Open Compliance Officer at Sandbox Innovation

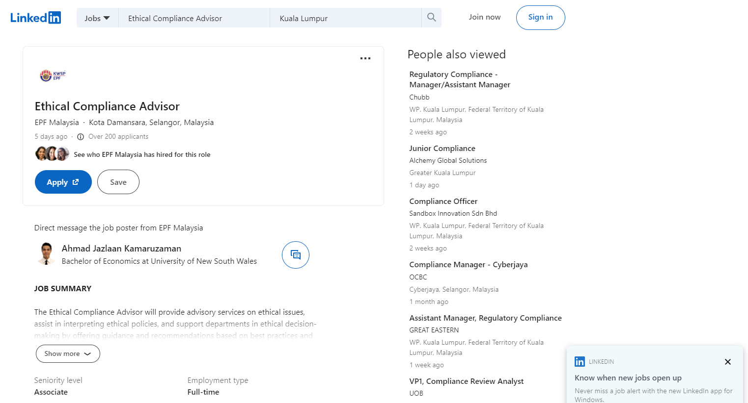pos(443,201)
